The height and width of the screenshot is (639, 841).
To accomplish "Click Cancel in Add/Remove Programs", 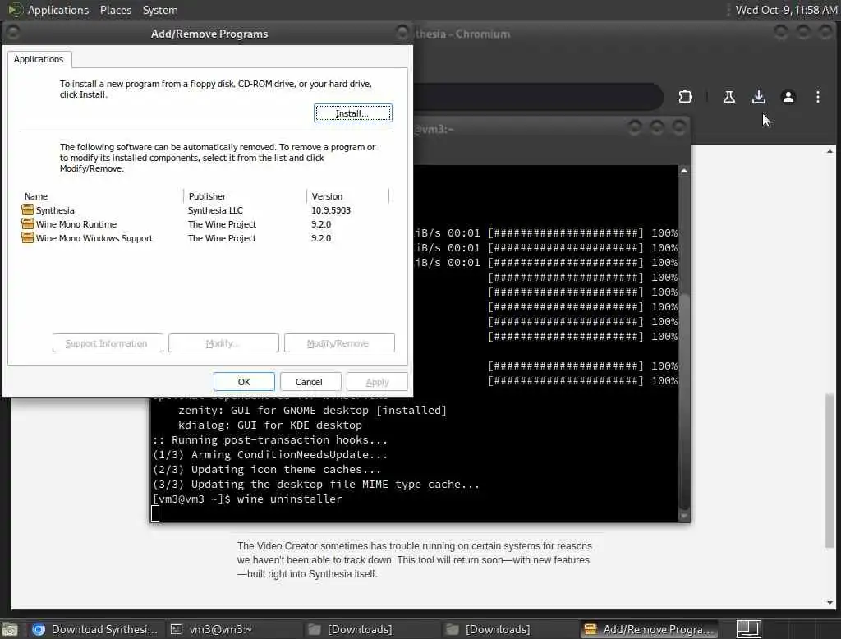I will 309,382.
